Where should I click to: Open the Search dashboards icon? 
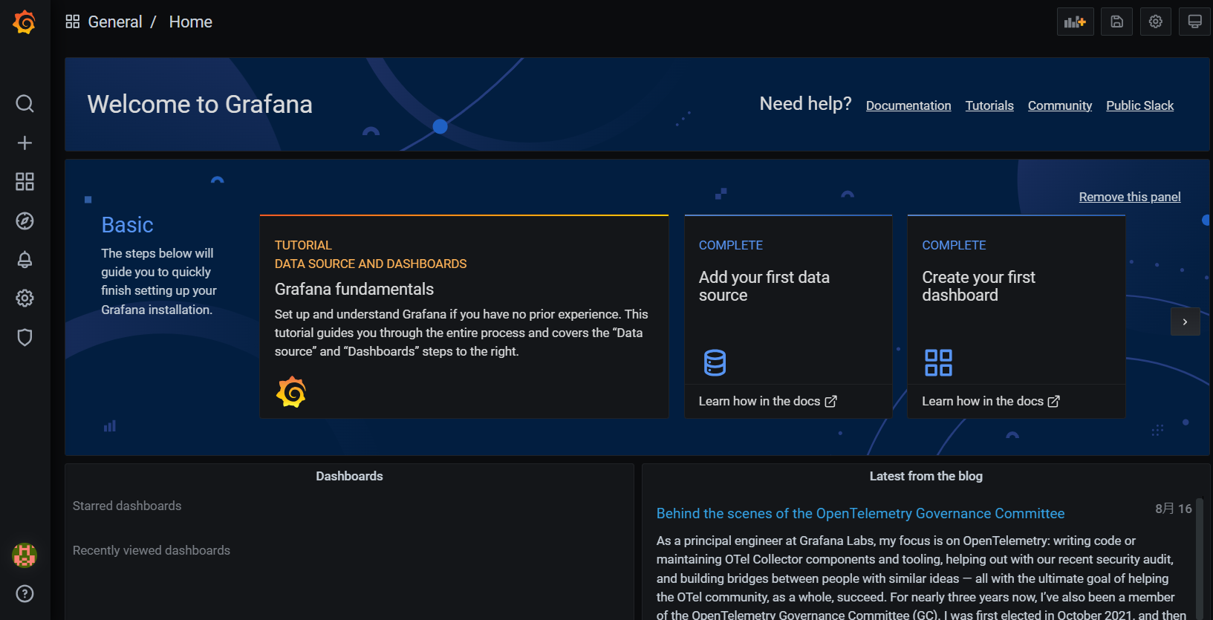[x=25, y=103]
